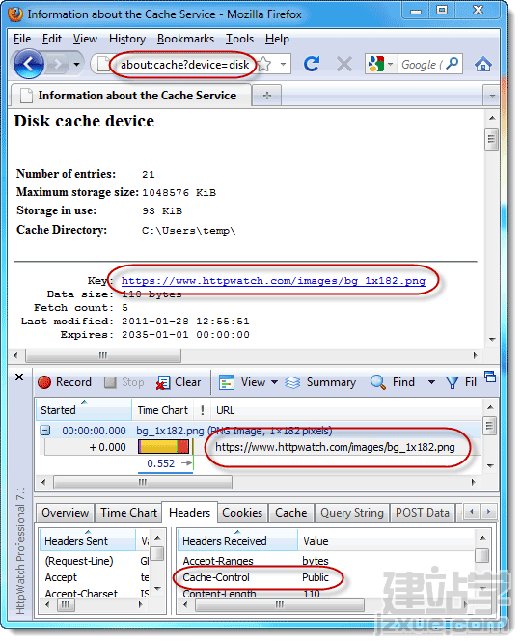The height and width of the screenshot is (643, 522).
Task: Select the Information about the Cache Service tab
Action: (131, 96)
